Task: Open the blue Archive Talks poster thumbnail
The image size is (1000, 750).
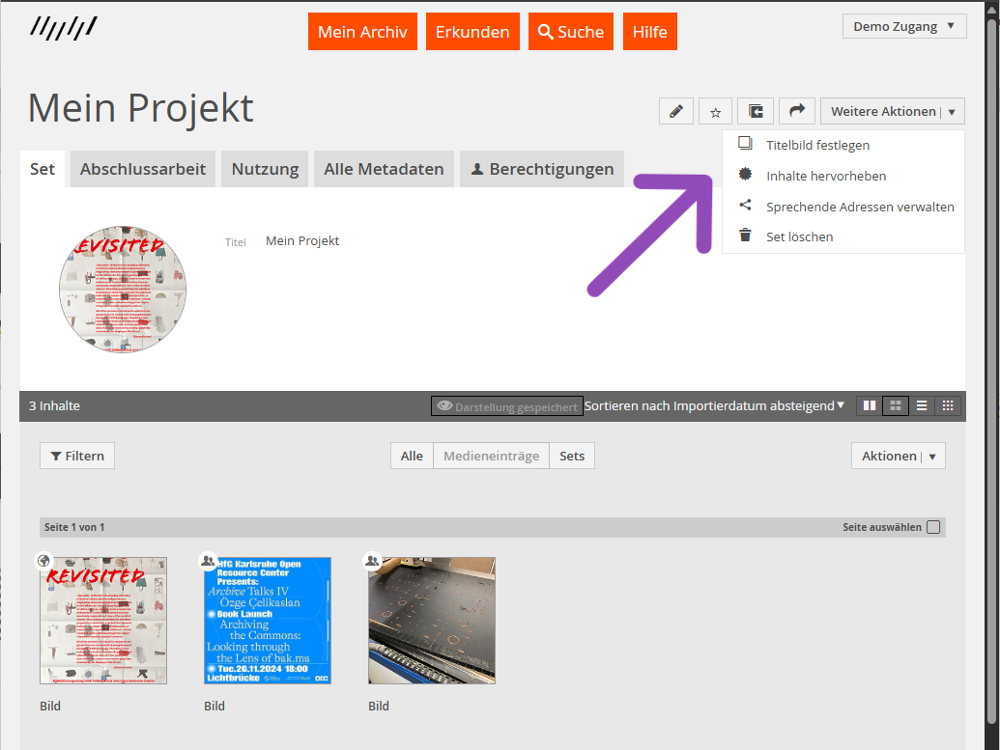Action: tap(268, 621)
